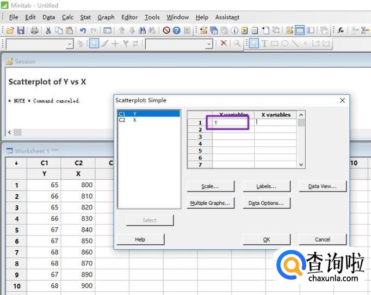Open the Project Manager split-pane icon

310,30
